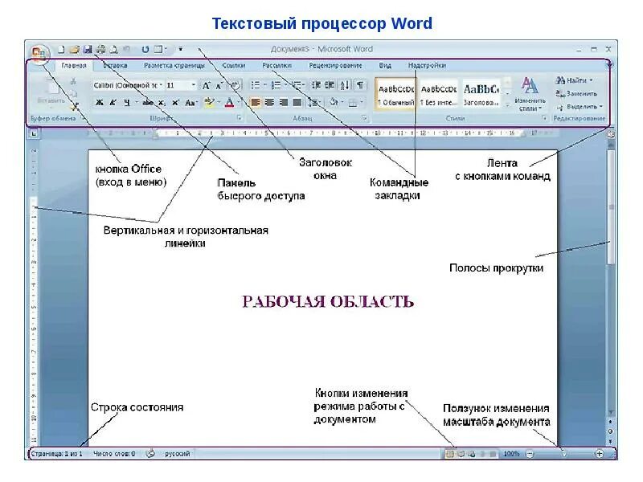The height and width of the screenshot is (482, 643).
Task: Switch to the Вид tab
Action: 385,66
